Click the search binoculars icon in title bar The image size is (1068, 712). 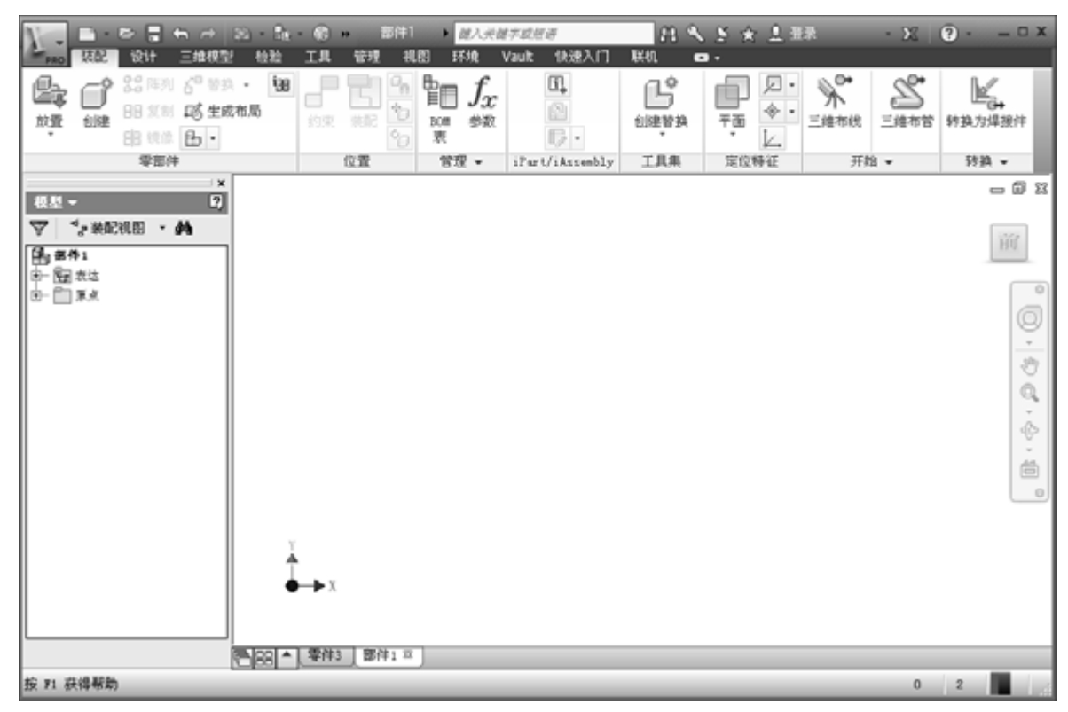click(670, 34)
